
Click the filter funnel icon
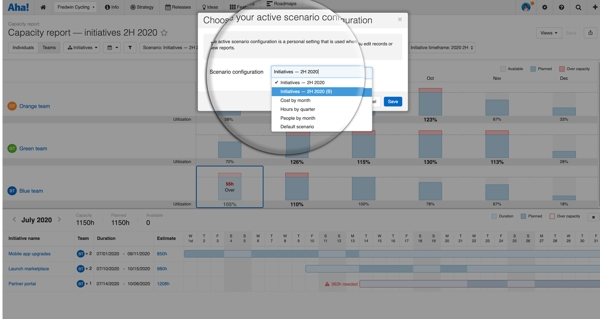[x=130, y=47]
